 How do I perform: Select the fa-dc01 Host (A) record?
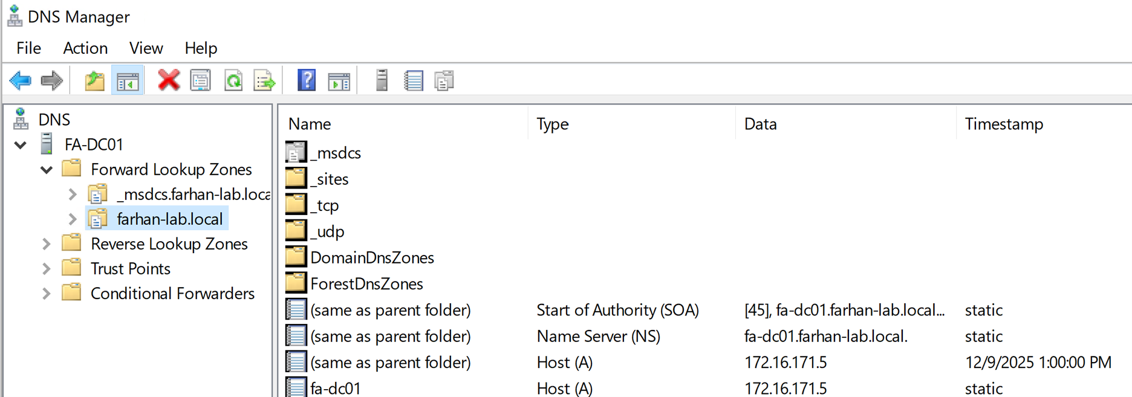coord(336,389)
